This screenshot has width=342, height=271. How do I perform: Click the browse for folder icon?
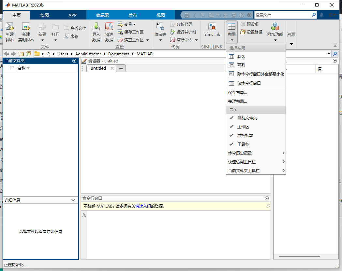[29, 54]
